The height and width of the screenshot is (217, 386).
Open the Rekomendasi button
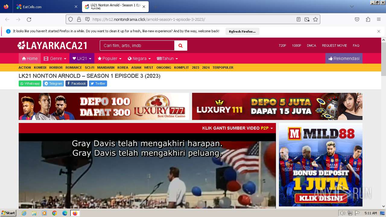(x=344, y=58)
